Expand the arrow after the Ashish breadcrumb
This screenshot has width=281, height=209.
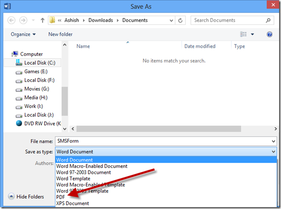[x=84, y=21]
